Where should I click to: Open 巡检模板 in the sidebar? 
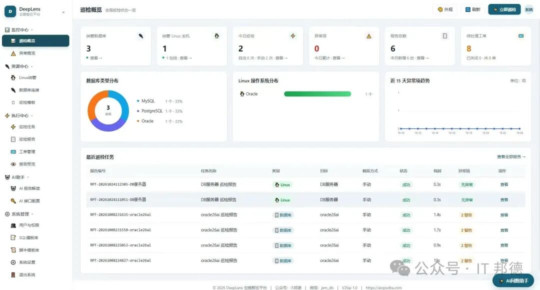tap(35, 102)
